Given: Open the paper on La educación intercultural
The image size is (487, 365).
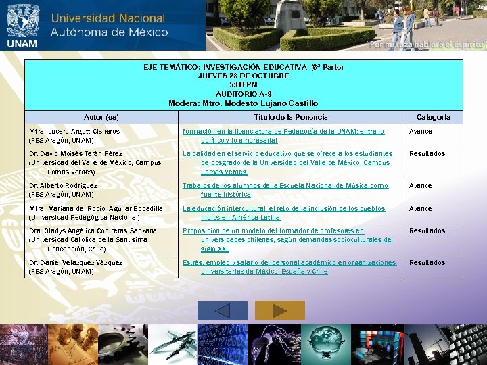Looking at the screenshot, I should [x=284, y=213].
